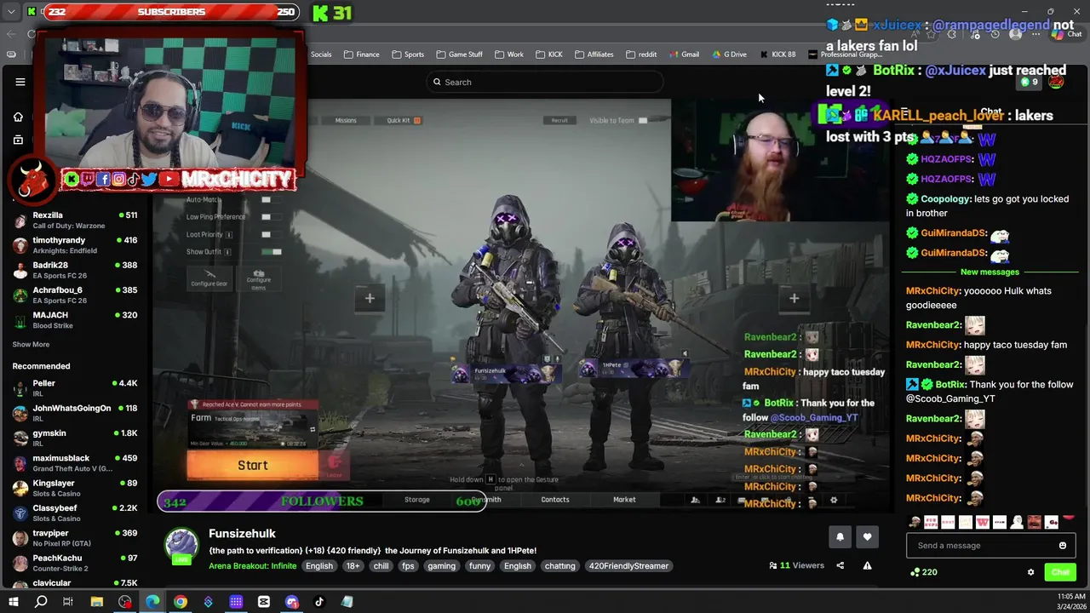Open emoji picker in chat message box

click(1062, 546)
